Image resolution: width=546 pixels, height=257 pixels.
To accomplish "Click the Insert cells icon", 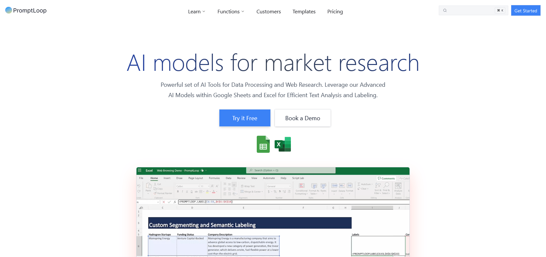I will 334,186.
